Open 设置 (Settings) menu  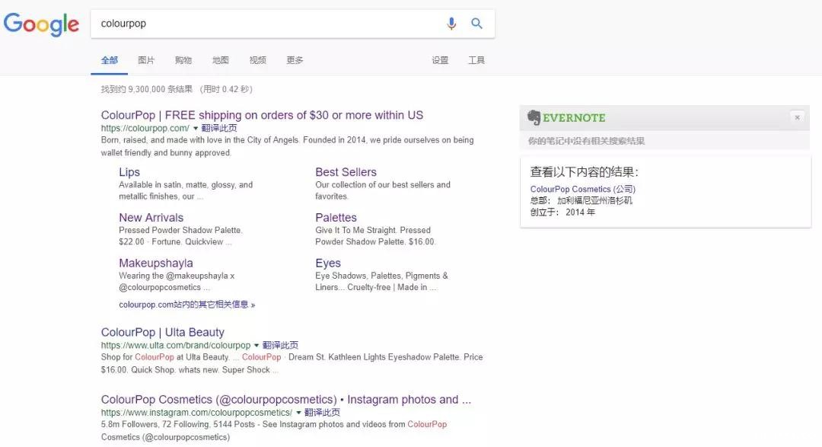tap(440, 60)
